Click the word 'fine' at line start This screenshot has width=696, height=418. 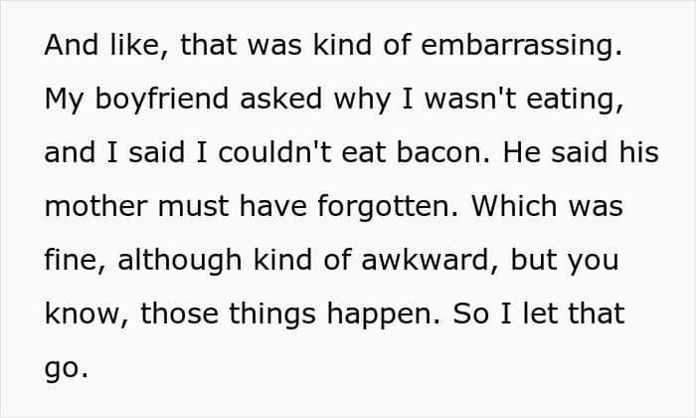71,260
